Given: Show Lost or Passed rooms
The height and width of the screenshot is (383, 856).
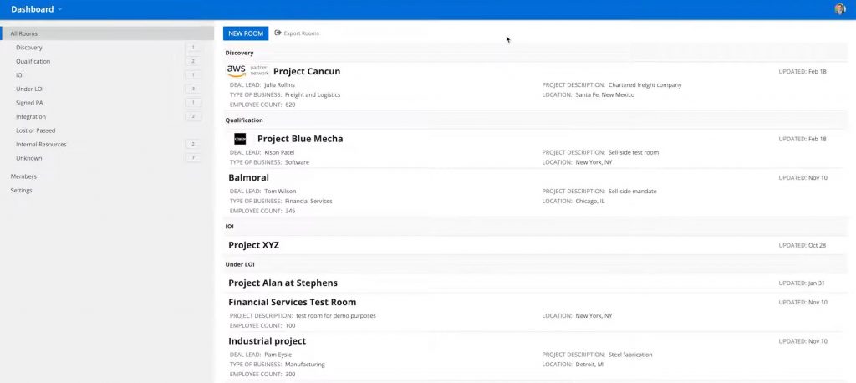Looking at the screenshot, I should click(35, 130).
